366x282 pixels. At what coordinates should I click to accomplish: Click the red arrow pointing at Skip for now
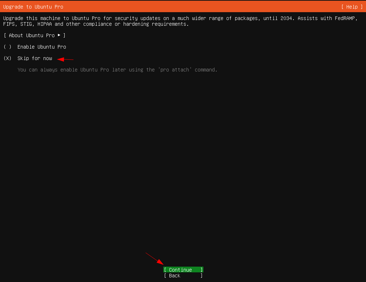pyautogui.click(x=65, y=59)
